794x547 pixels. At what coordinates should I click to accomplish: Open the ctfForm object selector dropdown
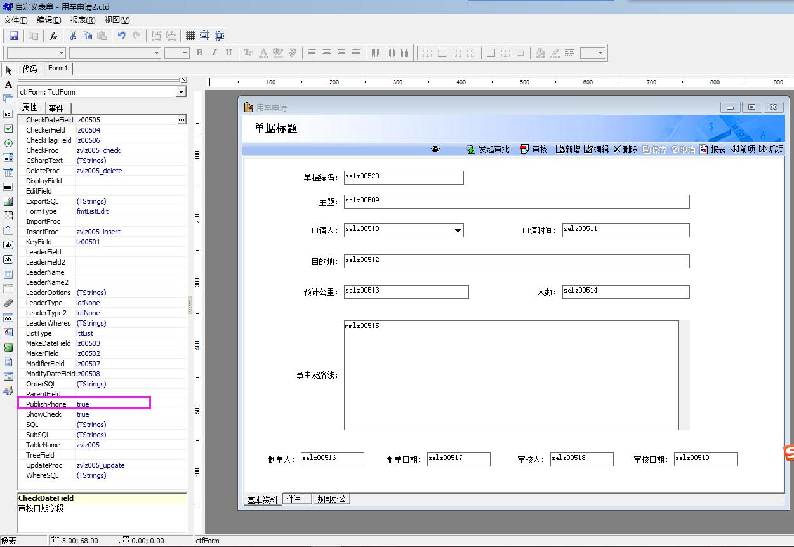click(x=181, y=92)
